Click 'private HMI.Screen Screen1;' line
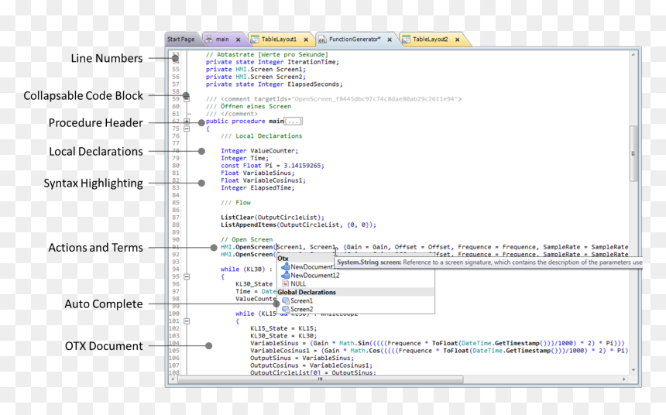 coord(256,69)
